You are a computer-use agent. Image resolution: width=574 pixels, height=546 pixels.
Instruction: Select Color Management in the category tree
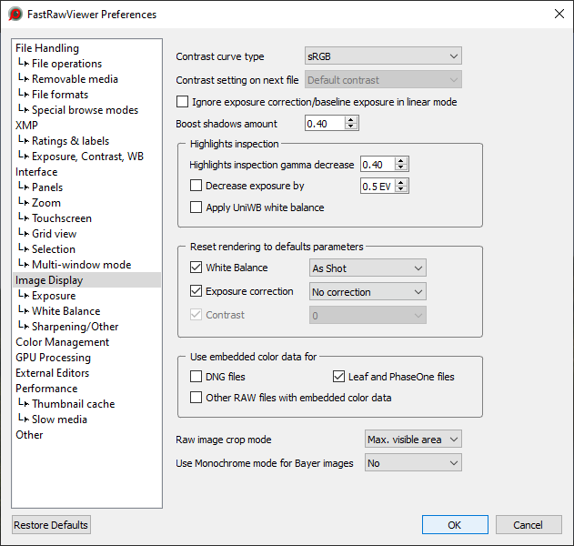[x=62, y=342]
